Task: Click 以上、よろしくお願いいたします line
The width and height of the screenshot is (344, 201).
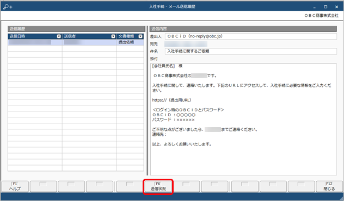Action: [x=182, y=145]
